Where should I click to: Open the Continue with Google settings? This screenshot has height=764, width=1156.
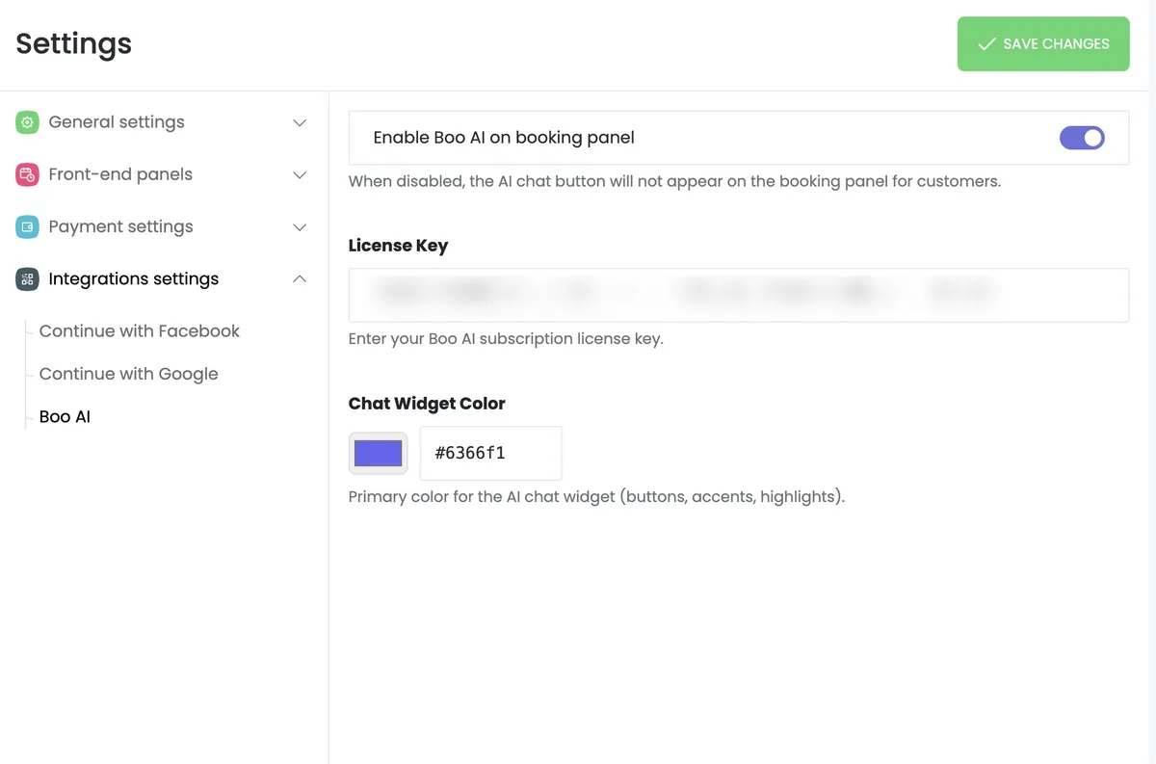click(x=128, y=374)
